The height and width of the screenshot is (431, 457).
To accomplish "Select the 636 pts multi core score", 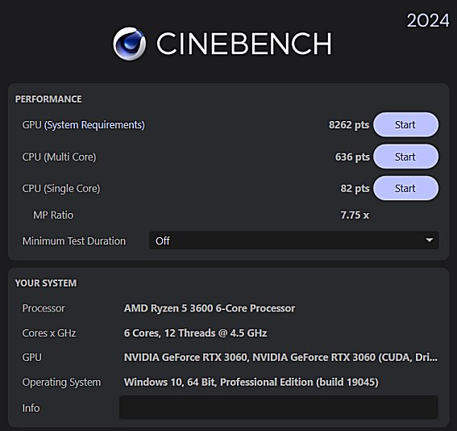I will (x=352, y=157).
